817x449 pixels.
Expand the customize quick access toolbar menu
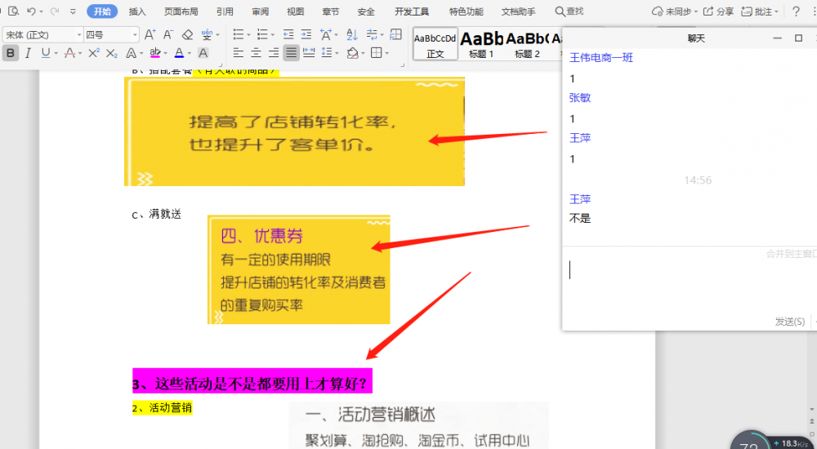point(73,11)
